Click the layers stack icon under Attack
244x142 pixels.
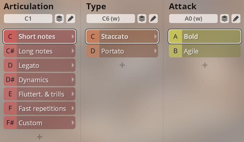point(225,19)
